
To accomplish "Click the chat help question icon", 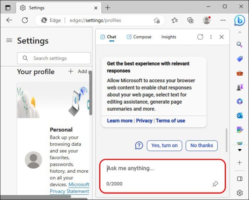I will pyautogui.click(x=139, y=146).
